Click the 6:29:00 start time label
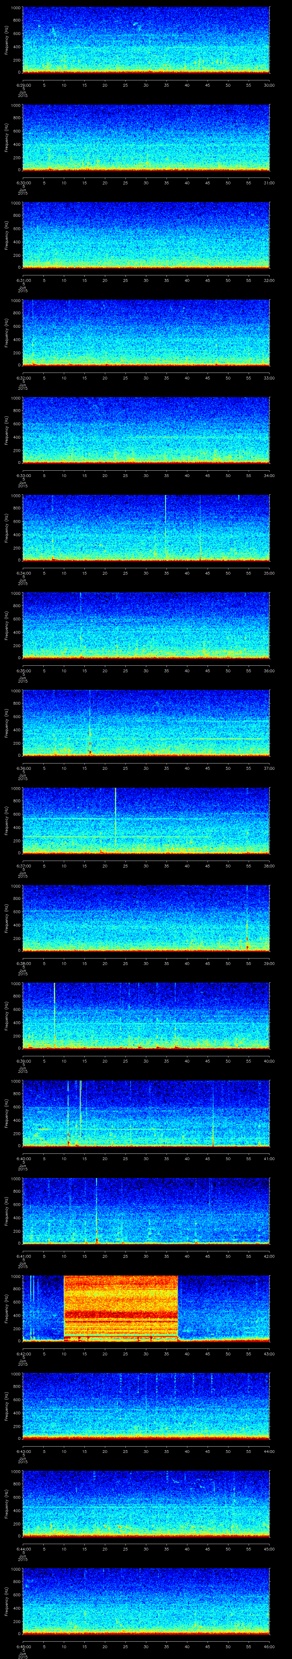292x1659 pixels. click(x=23, y=85)
